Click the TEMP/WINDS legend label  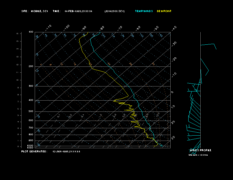coord(144,11)
